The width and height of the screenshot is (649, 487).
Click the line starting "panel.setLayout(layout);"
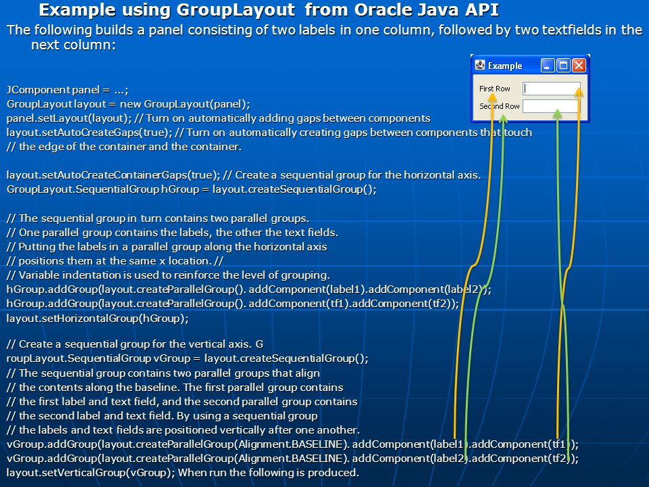(218, 118)
